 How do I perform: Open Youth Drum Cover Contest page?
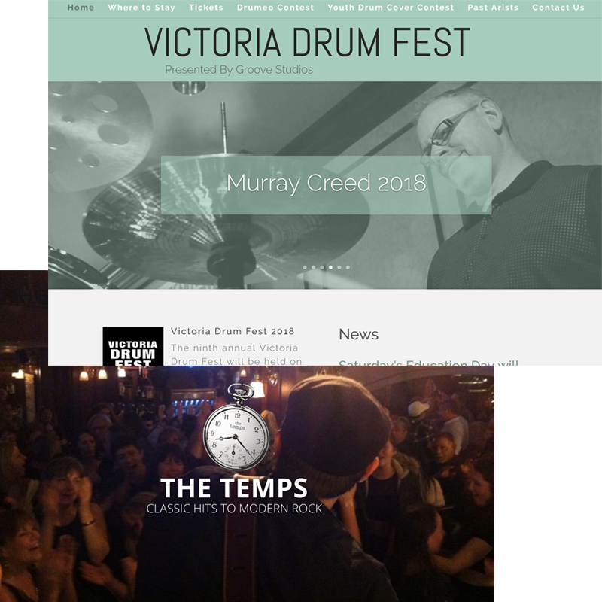(391, 8)
